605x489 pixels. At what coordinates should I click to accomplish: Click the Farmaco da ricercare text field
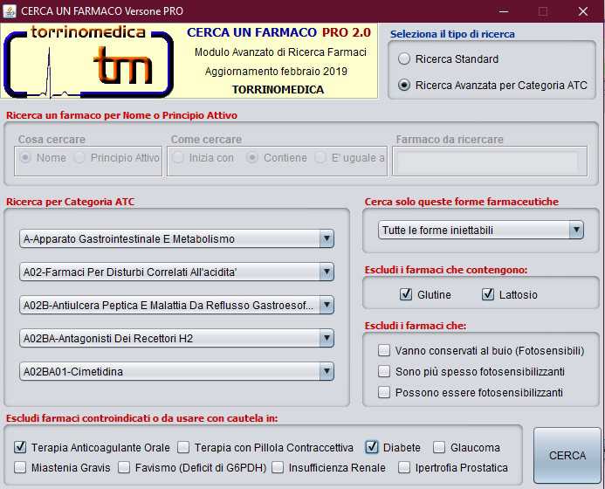tap(490, 162)
